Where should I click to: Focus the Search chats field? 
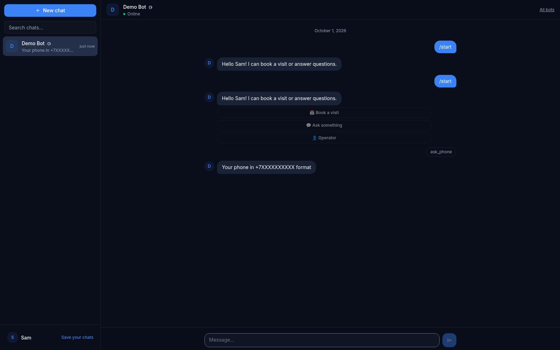[x=50, y=27]
